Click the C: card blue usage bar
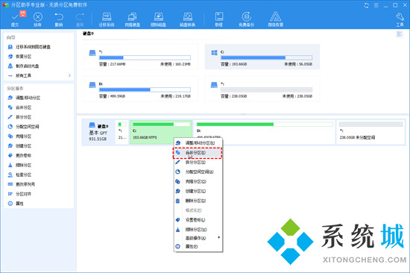The image size is (410, 273). point(266,57)
